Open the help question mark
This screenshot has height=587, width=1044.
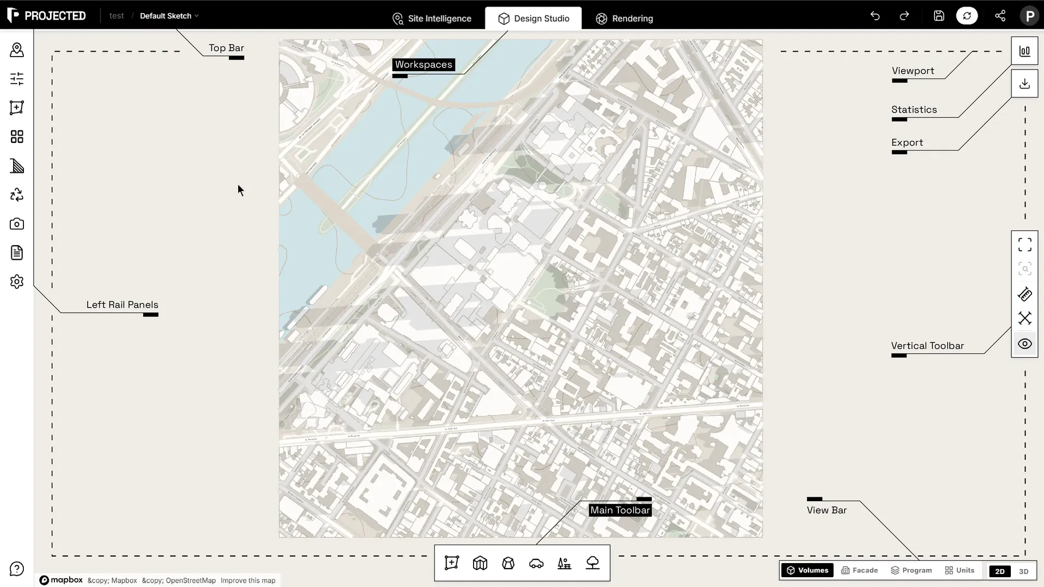[x=17, y=569]
